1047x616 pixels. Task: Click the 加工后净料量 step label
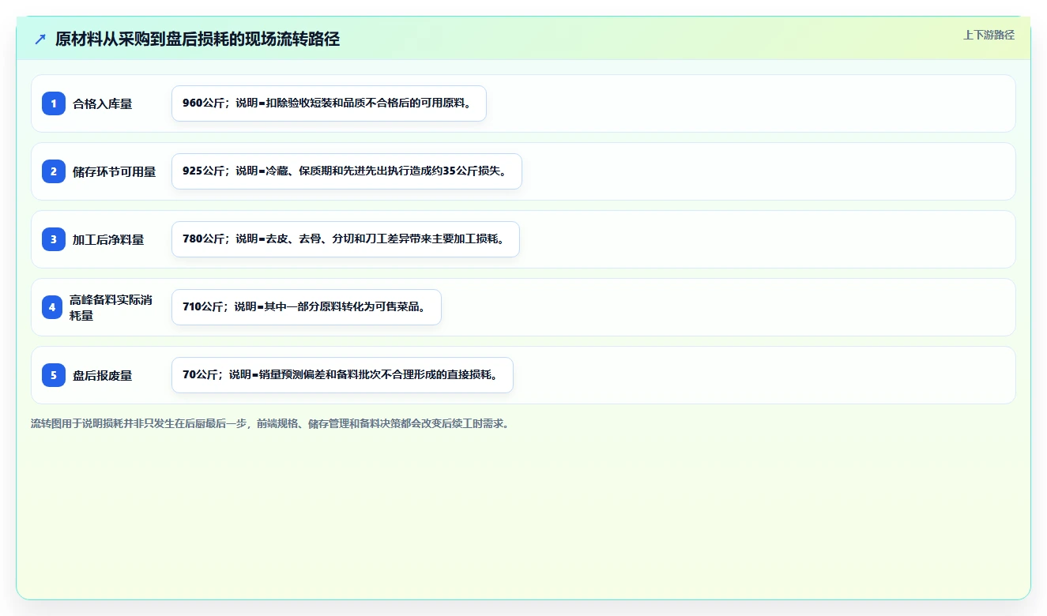[108, 239]
